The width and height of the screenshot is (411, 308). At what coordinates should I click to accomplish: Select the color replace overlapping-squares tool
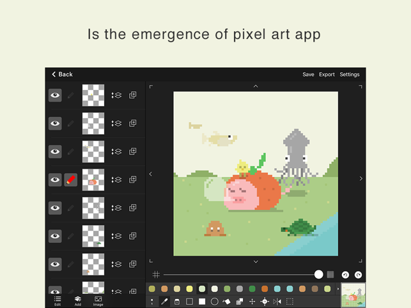point(239,302)
